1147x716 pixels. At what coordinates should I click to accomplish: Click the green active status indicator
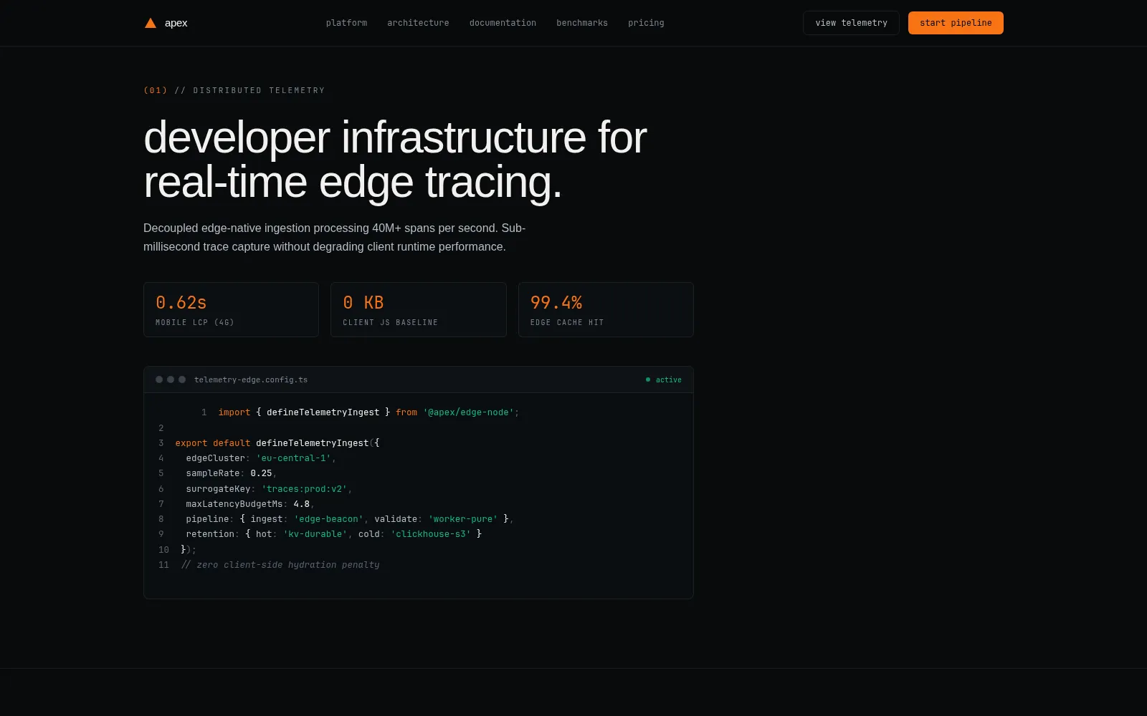[664, 379]
